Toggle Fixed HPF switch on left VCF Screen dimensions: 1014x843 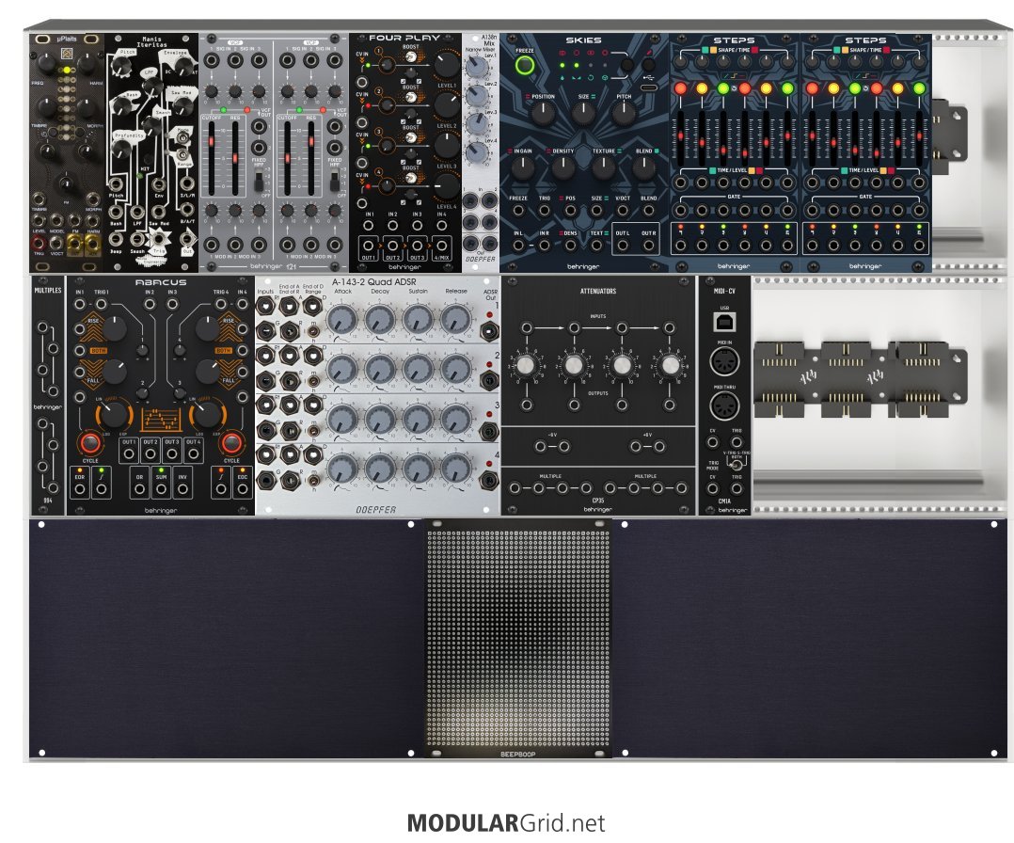[259, 181]
